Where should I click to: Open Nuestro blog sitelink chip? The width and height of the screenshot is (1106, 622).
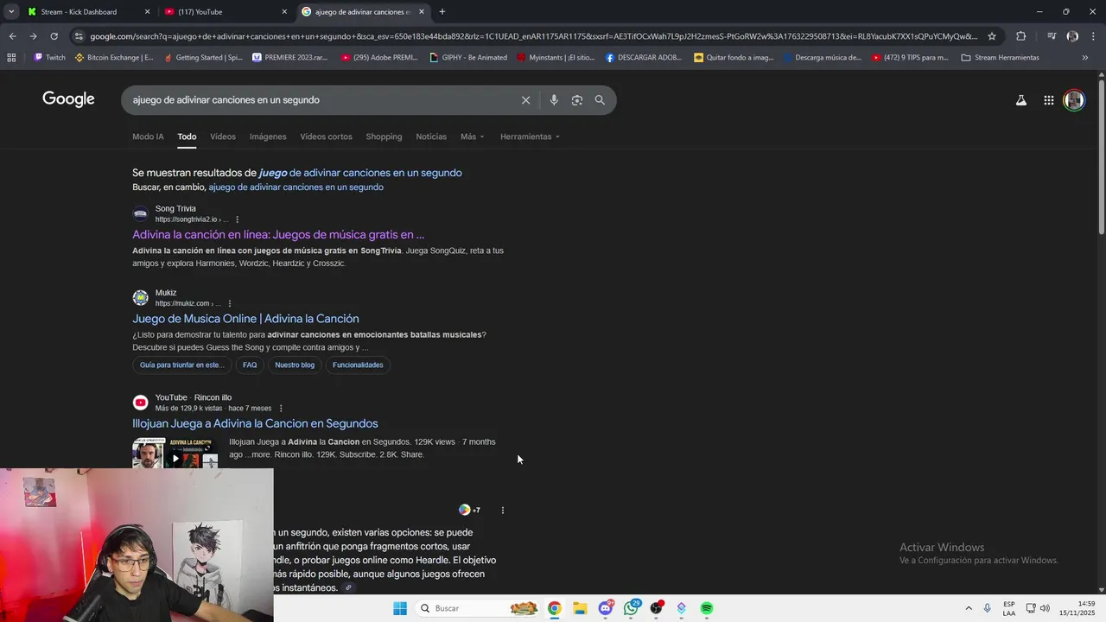[x=295, y=365]
